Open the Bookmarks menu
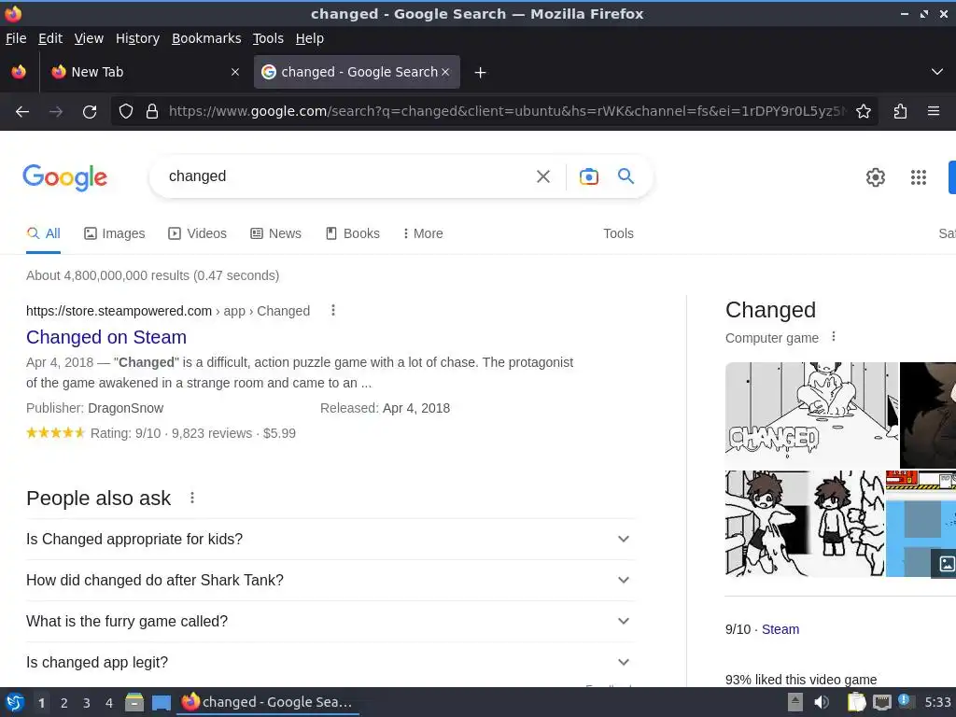The image size is (956, 717). click(206, 38)
